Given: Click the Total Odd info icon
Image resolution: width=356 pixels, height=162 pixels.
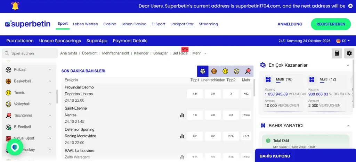Looking at the screenshot, I should click(268, 141).
